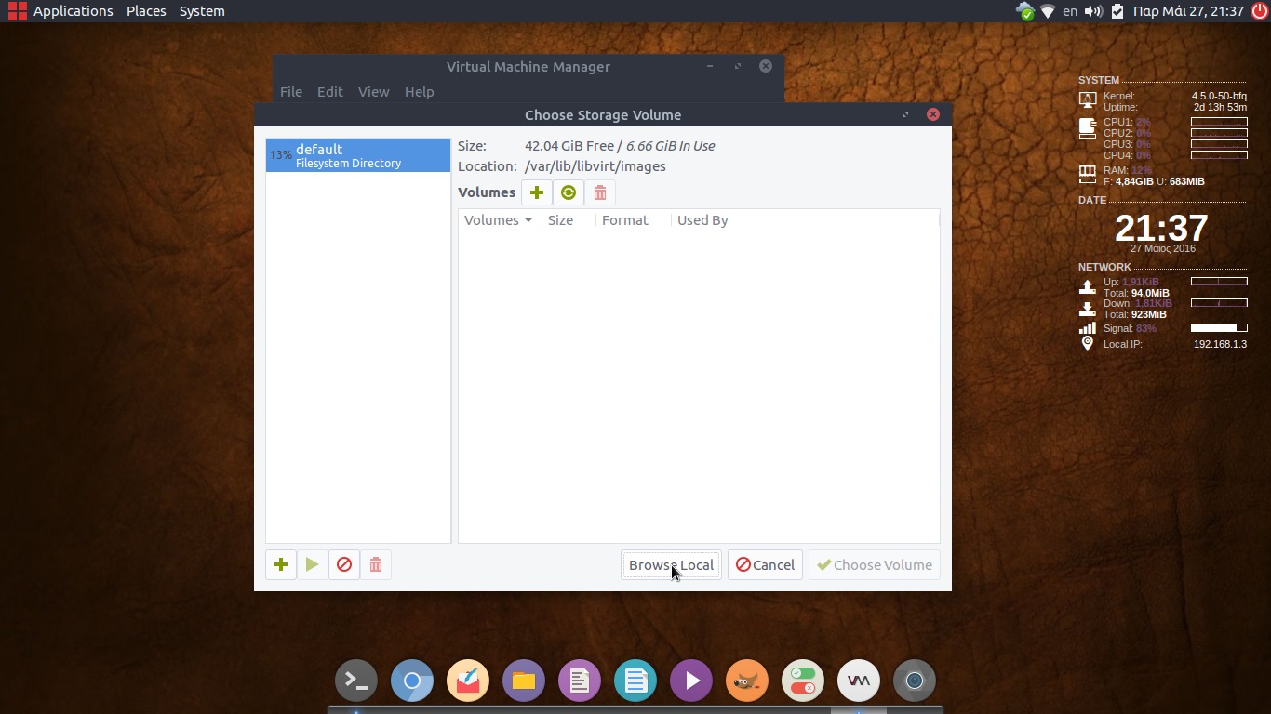Click the green plus to create new volume
1271x714 pixels.
tap(536, 192)
